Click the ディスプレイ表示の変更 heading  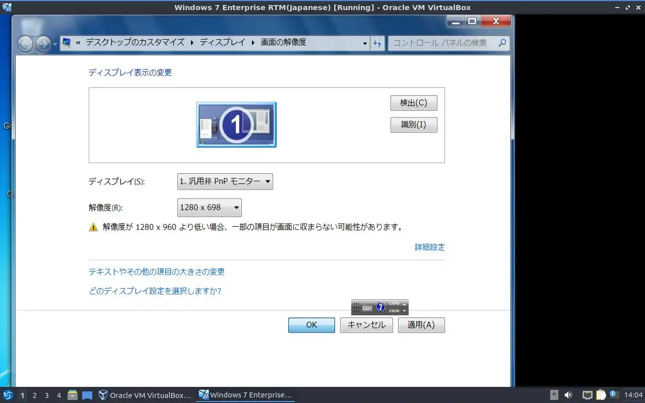[130, 73]
